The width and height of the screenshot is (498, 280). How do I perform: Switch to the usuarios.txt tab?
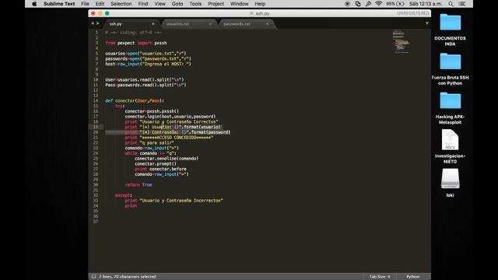pyautogui.click(x=177, y=24)
